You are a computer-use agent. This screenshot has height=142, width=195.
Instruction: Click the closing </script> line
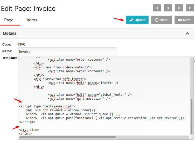point(27,122)
